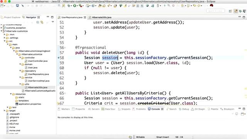Maximize the editor area
Screen dimensions: 247x139
tap(244, 17)
